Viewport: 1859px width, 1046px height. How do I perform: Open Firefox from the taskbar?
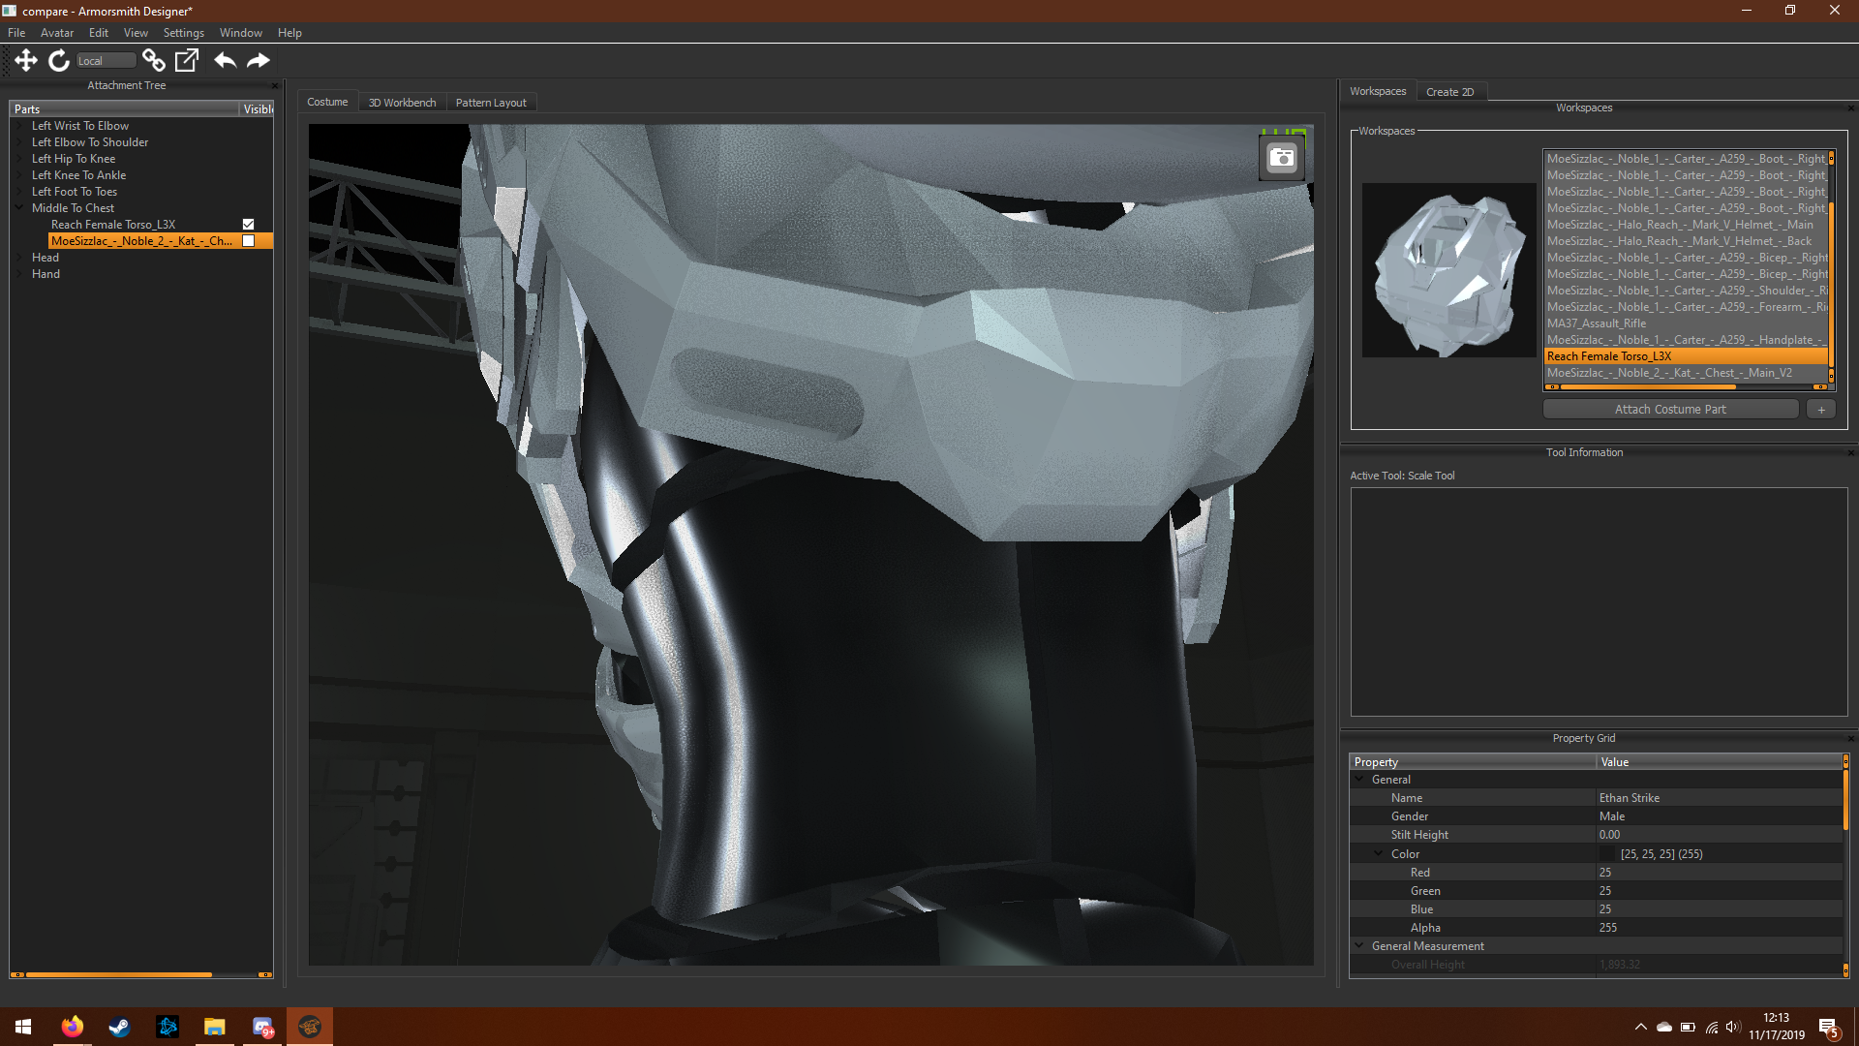73,1027
